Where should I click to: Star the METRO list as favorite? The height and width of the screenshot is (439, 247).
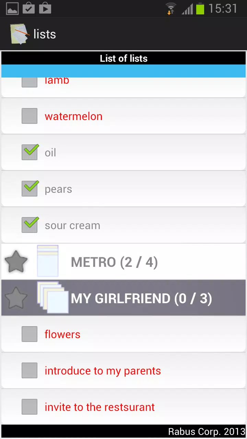coord(16,262)
